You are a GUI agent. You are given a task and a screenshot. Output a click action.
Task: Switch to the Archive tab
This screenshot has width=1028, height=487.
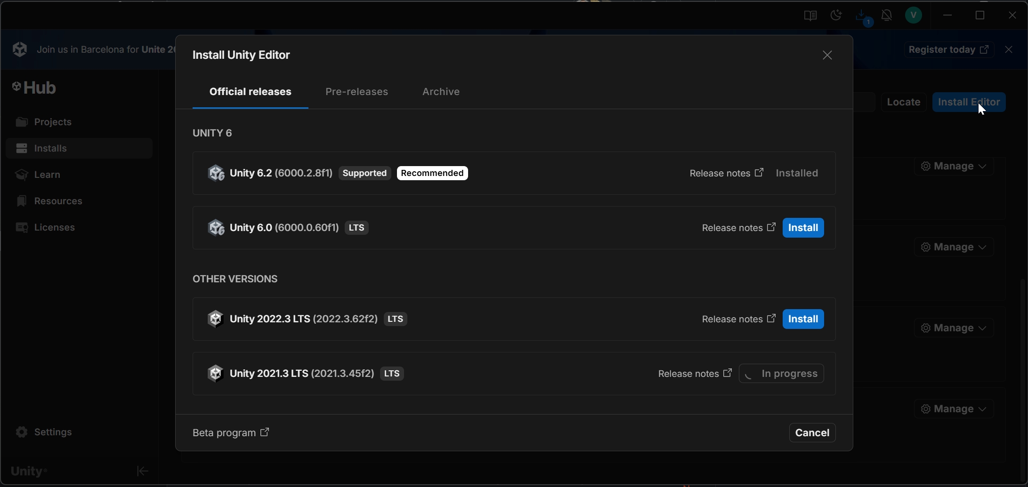coord(441,92)
